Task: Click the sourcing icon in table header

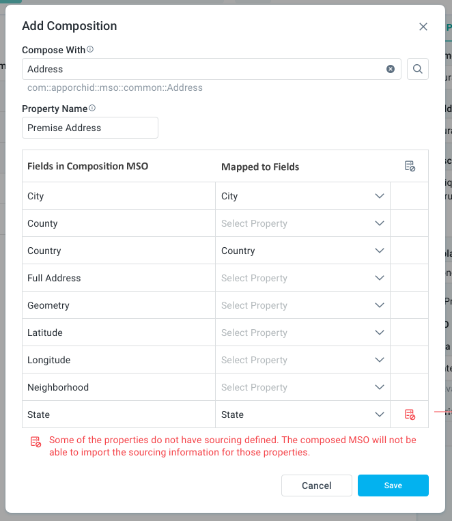Action: [x=410, y=166]
